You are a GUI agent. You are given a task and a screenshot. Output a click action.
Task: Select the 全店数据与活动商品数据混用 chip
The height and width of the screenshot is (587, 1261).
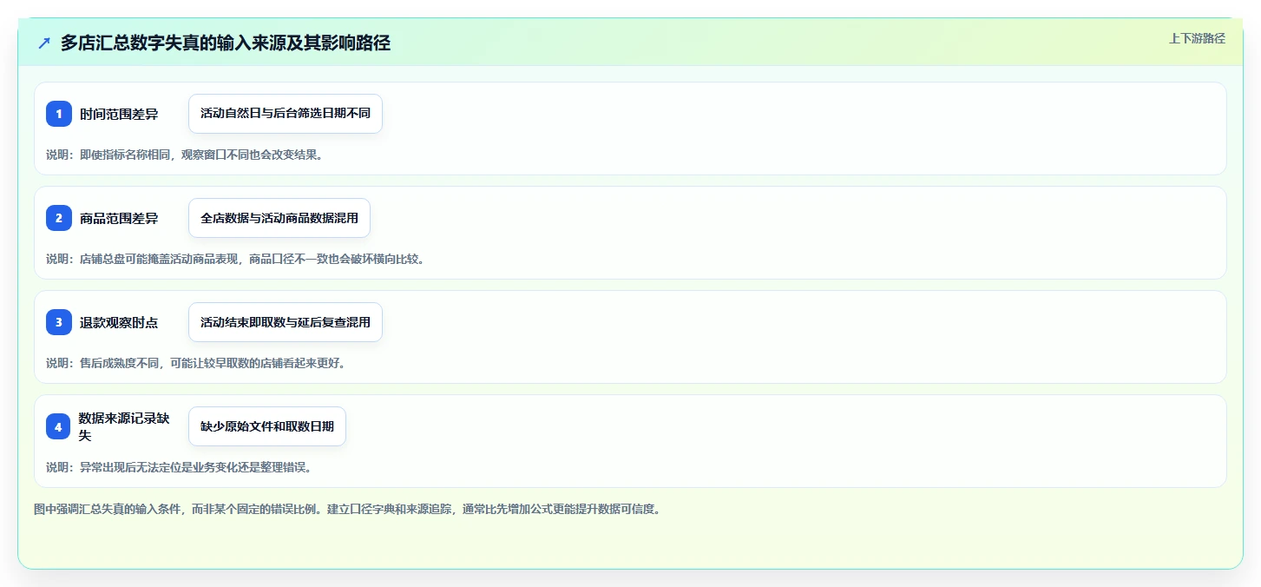pyautogui.click(x=279, y=218)
